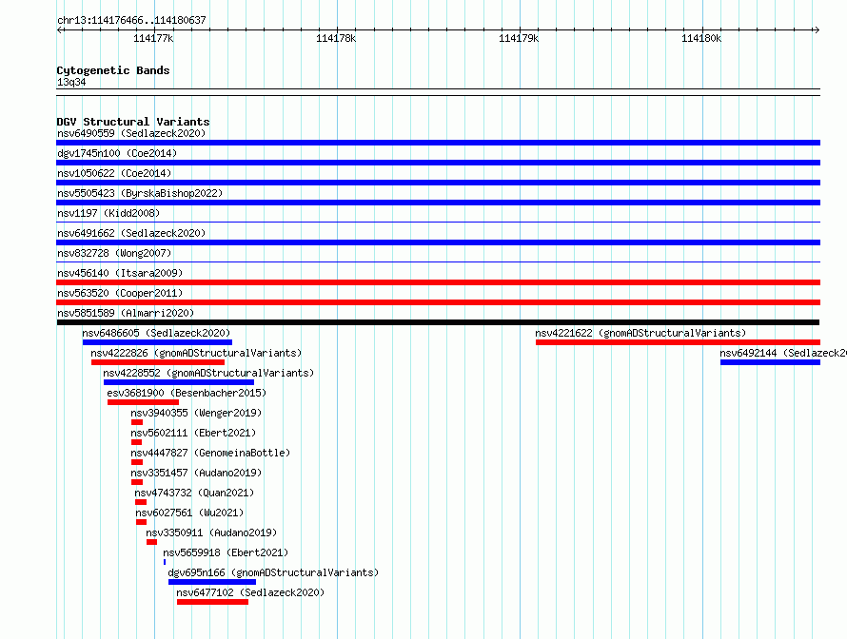Click the 114178k ruler tick label
The width and height of the screenshot is (847, 639).
click(x=336, y=38)
